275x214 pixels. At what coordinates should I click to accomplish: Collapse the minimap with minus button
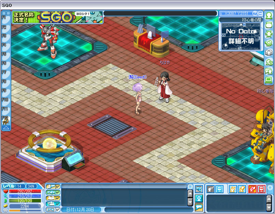point(260,13)
